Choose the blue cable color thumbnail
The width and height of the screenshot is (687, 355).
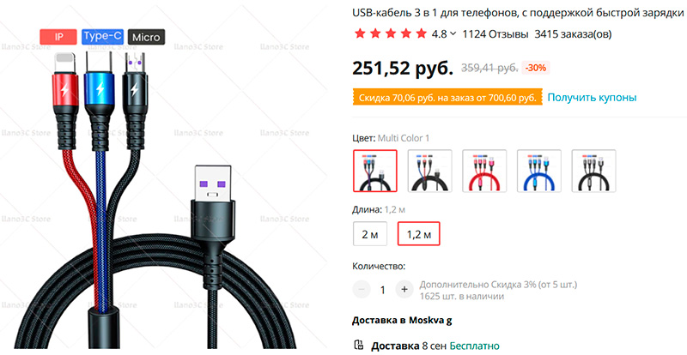(x=539, y=171)
